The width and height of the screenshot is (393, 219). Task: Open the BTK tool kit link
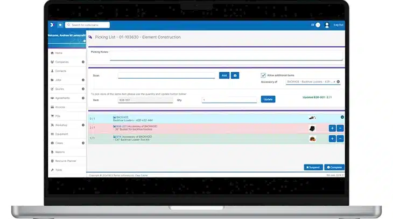click(x=119, y=137)
